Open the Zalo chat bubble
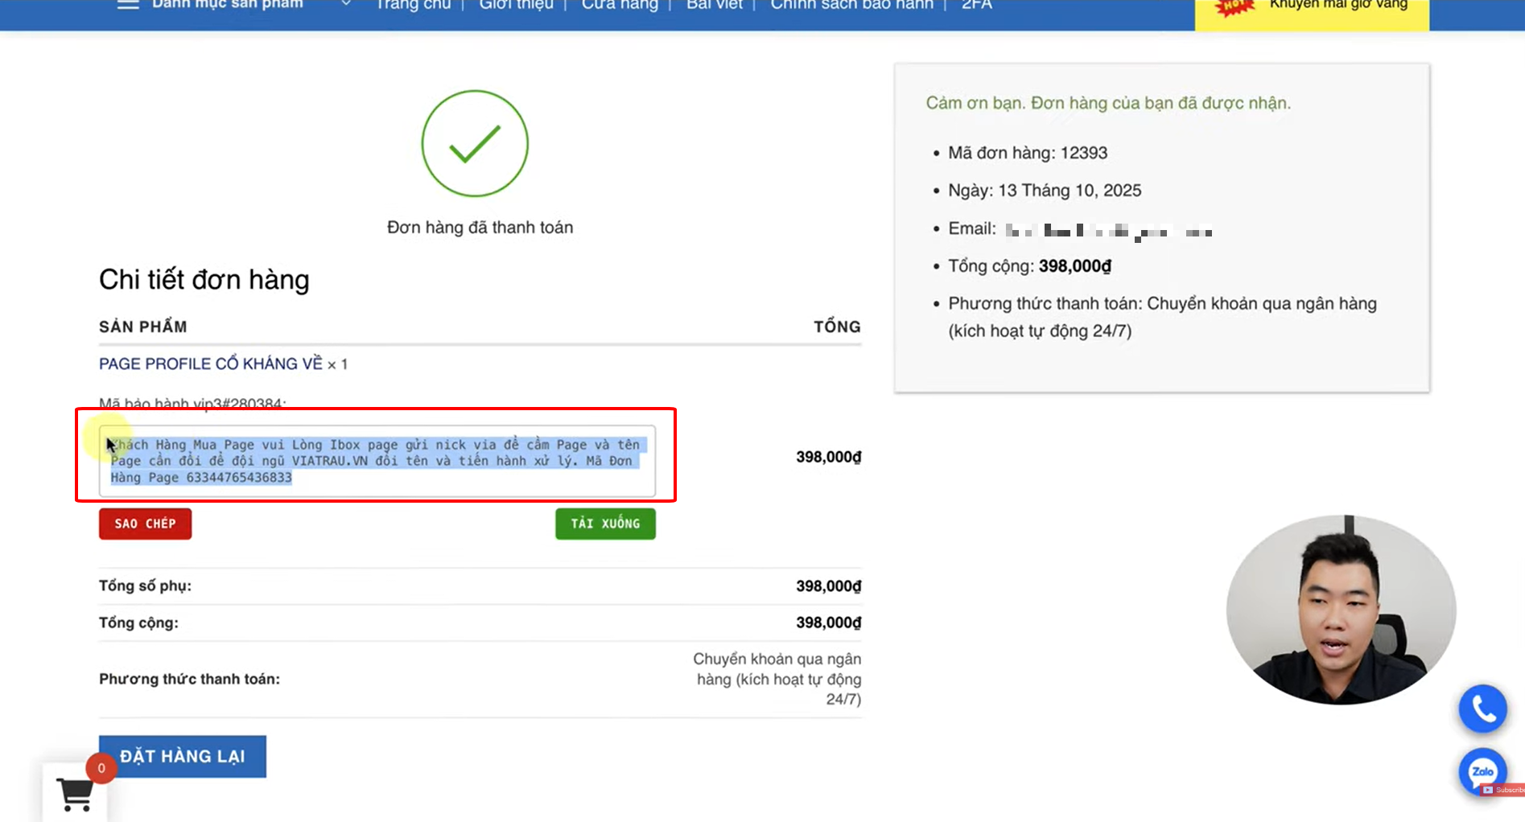Image resolution: width=1525 pixels, height=822 pixels. [x=1482, y=771]
